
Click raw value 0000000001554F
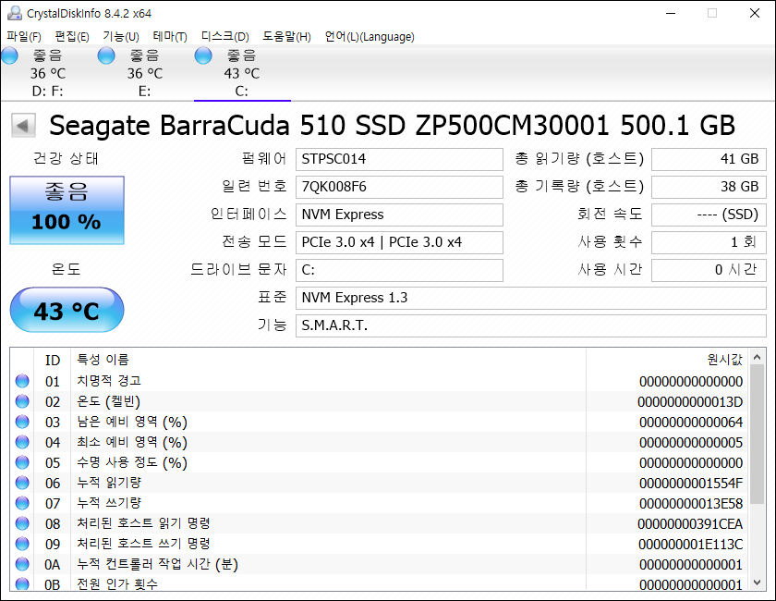click(x=691, y=483)
